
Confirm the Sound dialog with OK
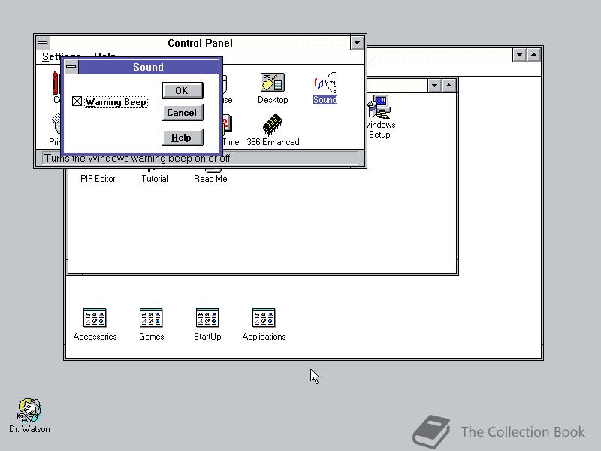[182, 90]
